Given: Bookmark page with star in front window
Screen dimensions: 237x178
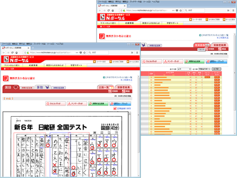Looking at the screenshot, I should point(85,53).
